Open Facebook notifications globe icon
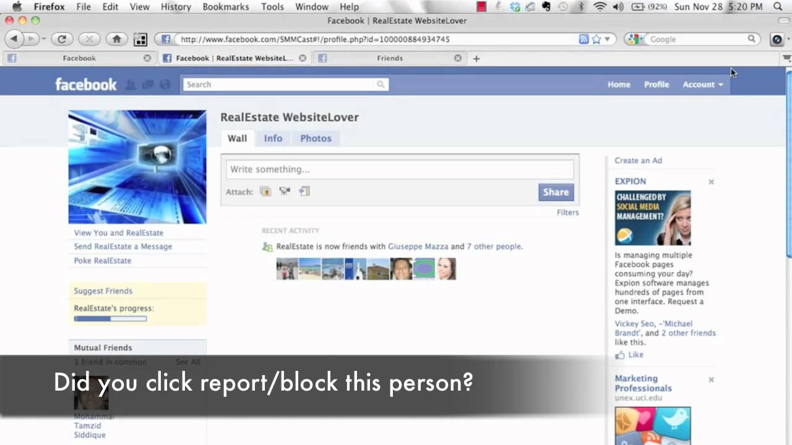 165,85
